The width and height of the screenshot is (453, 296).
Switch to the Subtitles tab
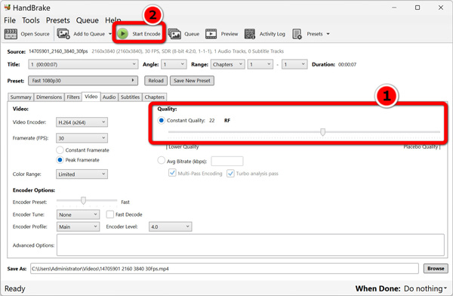[x=130, y=97]
